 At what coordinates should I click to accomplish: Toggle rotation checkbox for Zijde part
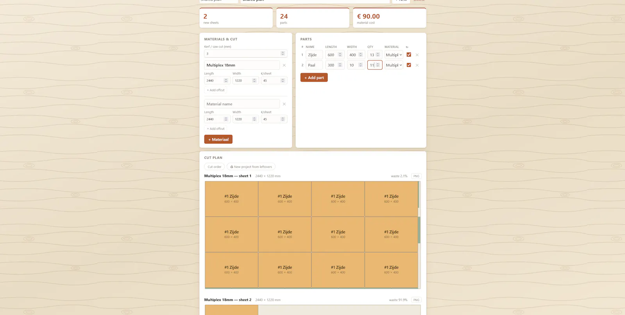[409, 55]
